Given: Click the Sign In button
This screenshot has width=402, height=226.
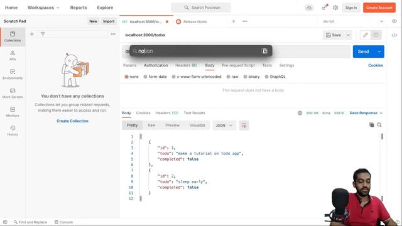Looking at the screenshot, I should click(351, 8).
